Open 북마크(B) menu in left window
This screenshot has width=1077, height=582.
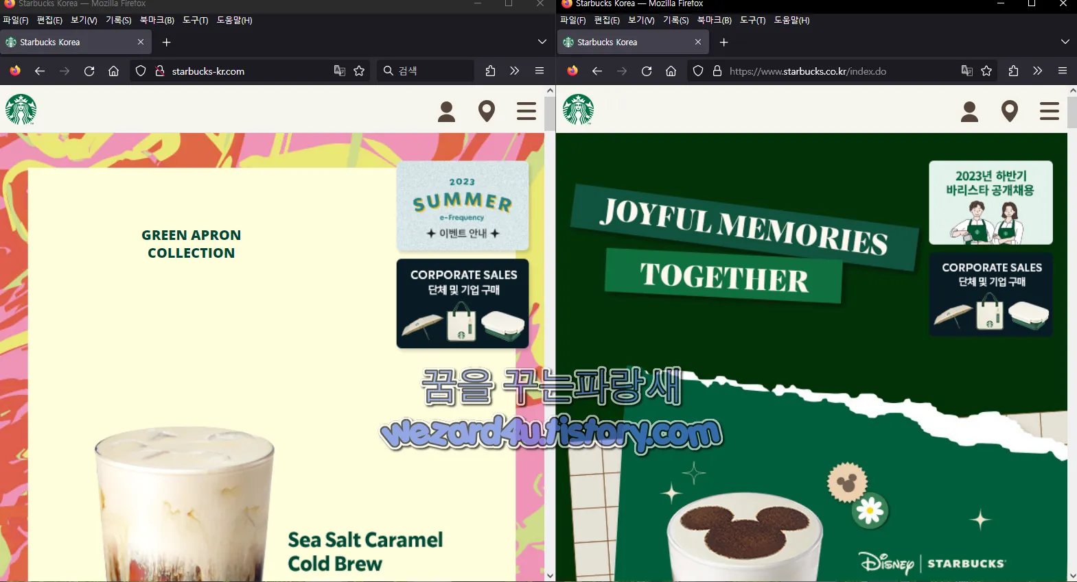157,21
